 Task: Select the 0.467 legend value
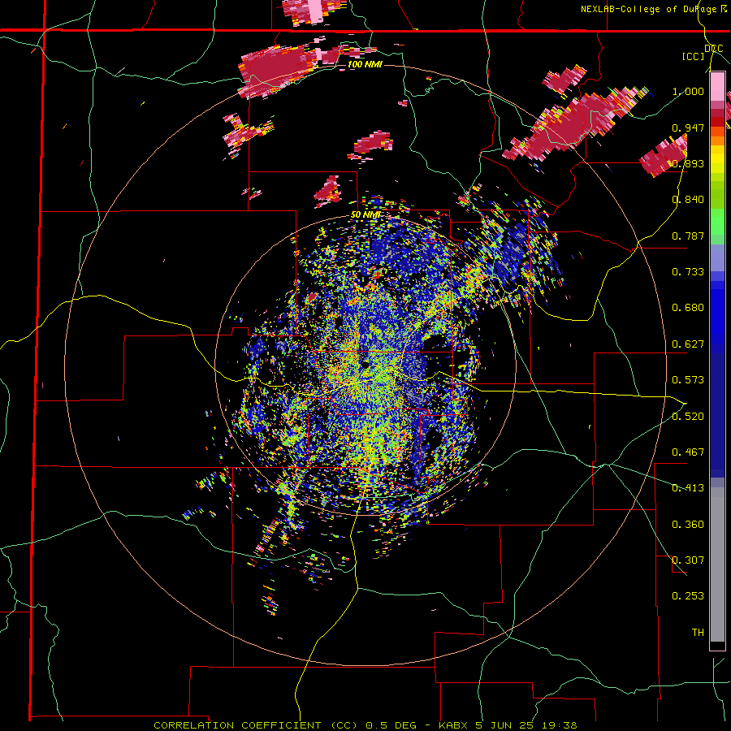pos(688,452)
